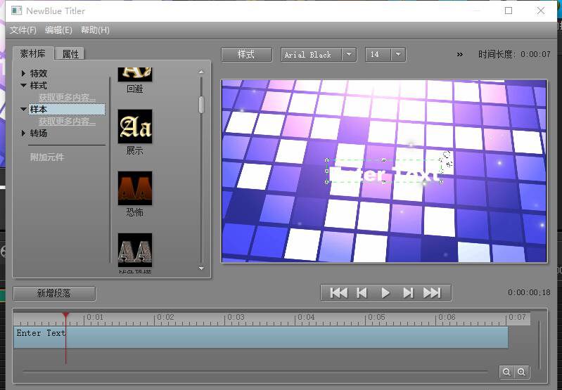Click the red playhead marker on the timeline
Image resolution: width=562 pixels, height=390 pixels.
tap(65, 315)
